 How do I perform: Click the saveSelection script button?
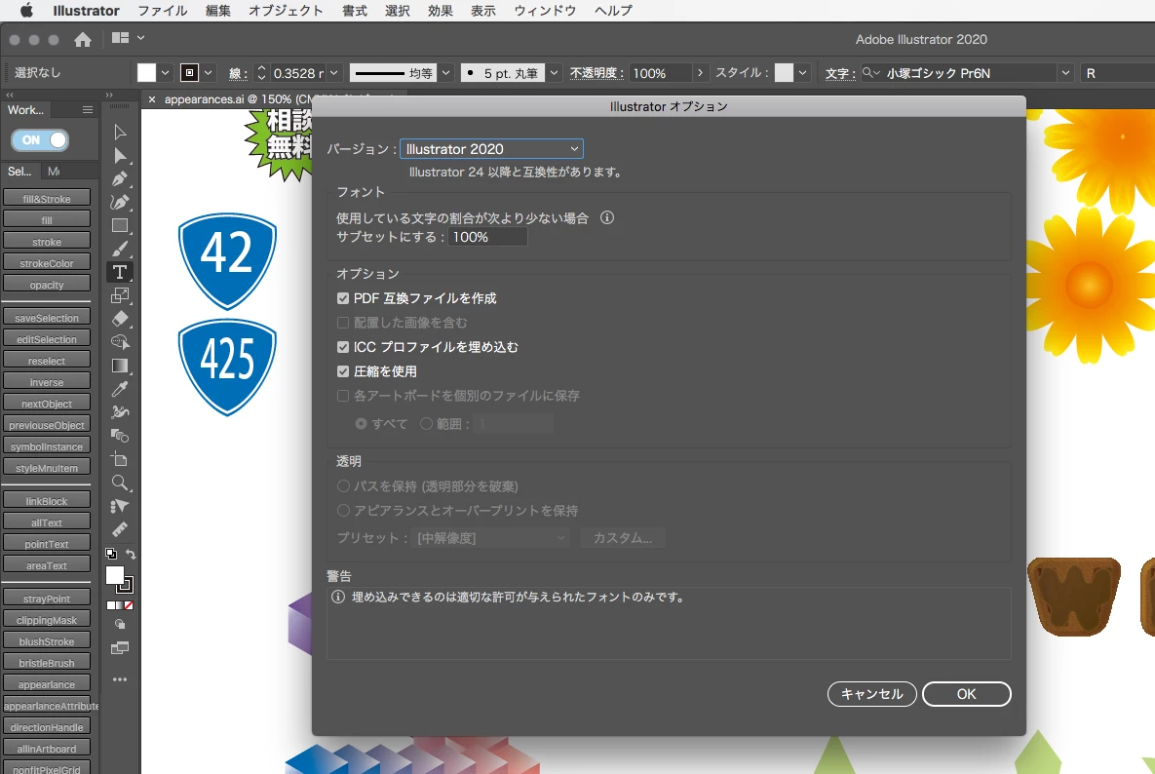[47, 318]
